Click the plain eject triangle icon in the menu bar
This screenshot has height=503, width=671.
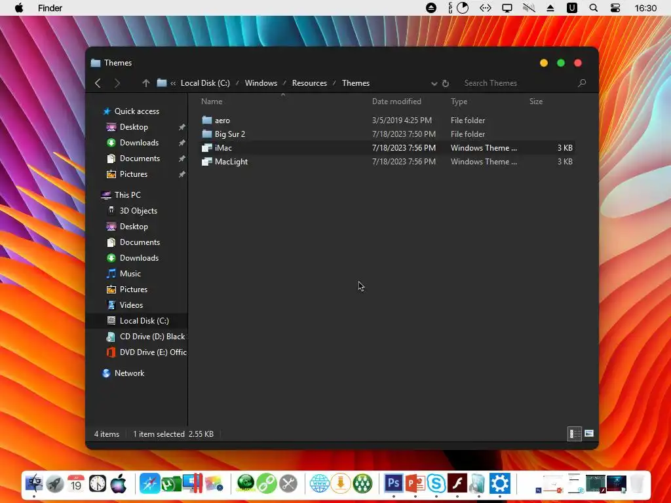click(x=550, y=8)
